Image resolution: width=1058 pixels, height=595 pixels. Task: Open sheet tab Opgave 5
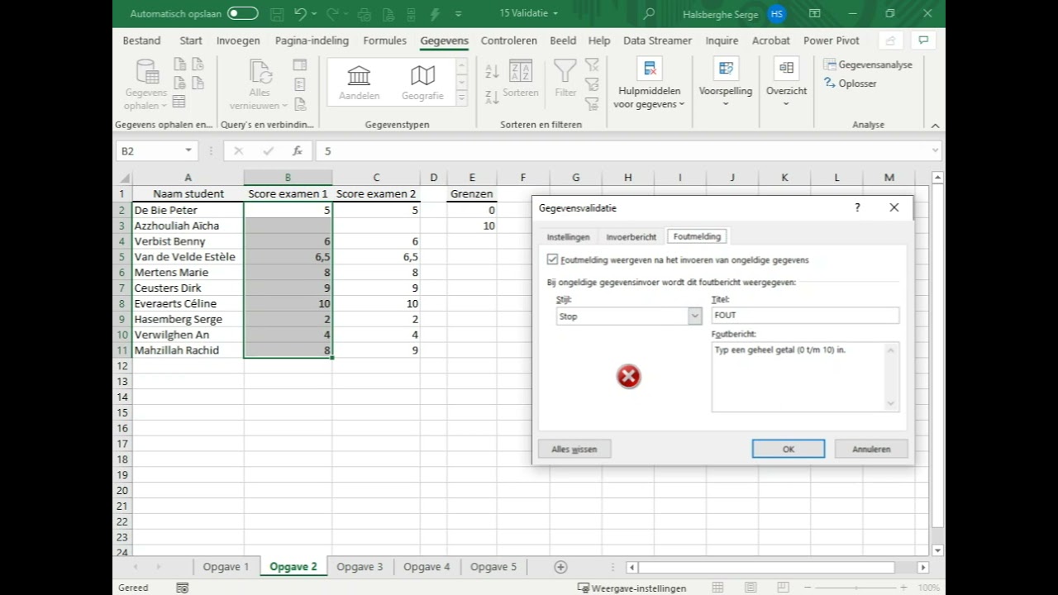493,567
